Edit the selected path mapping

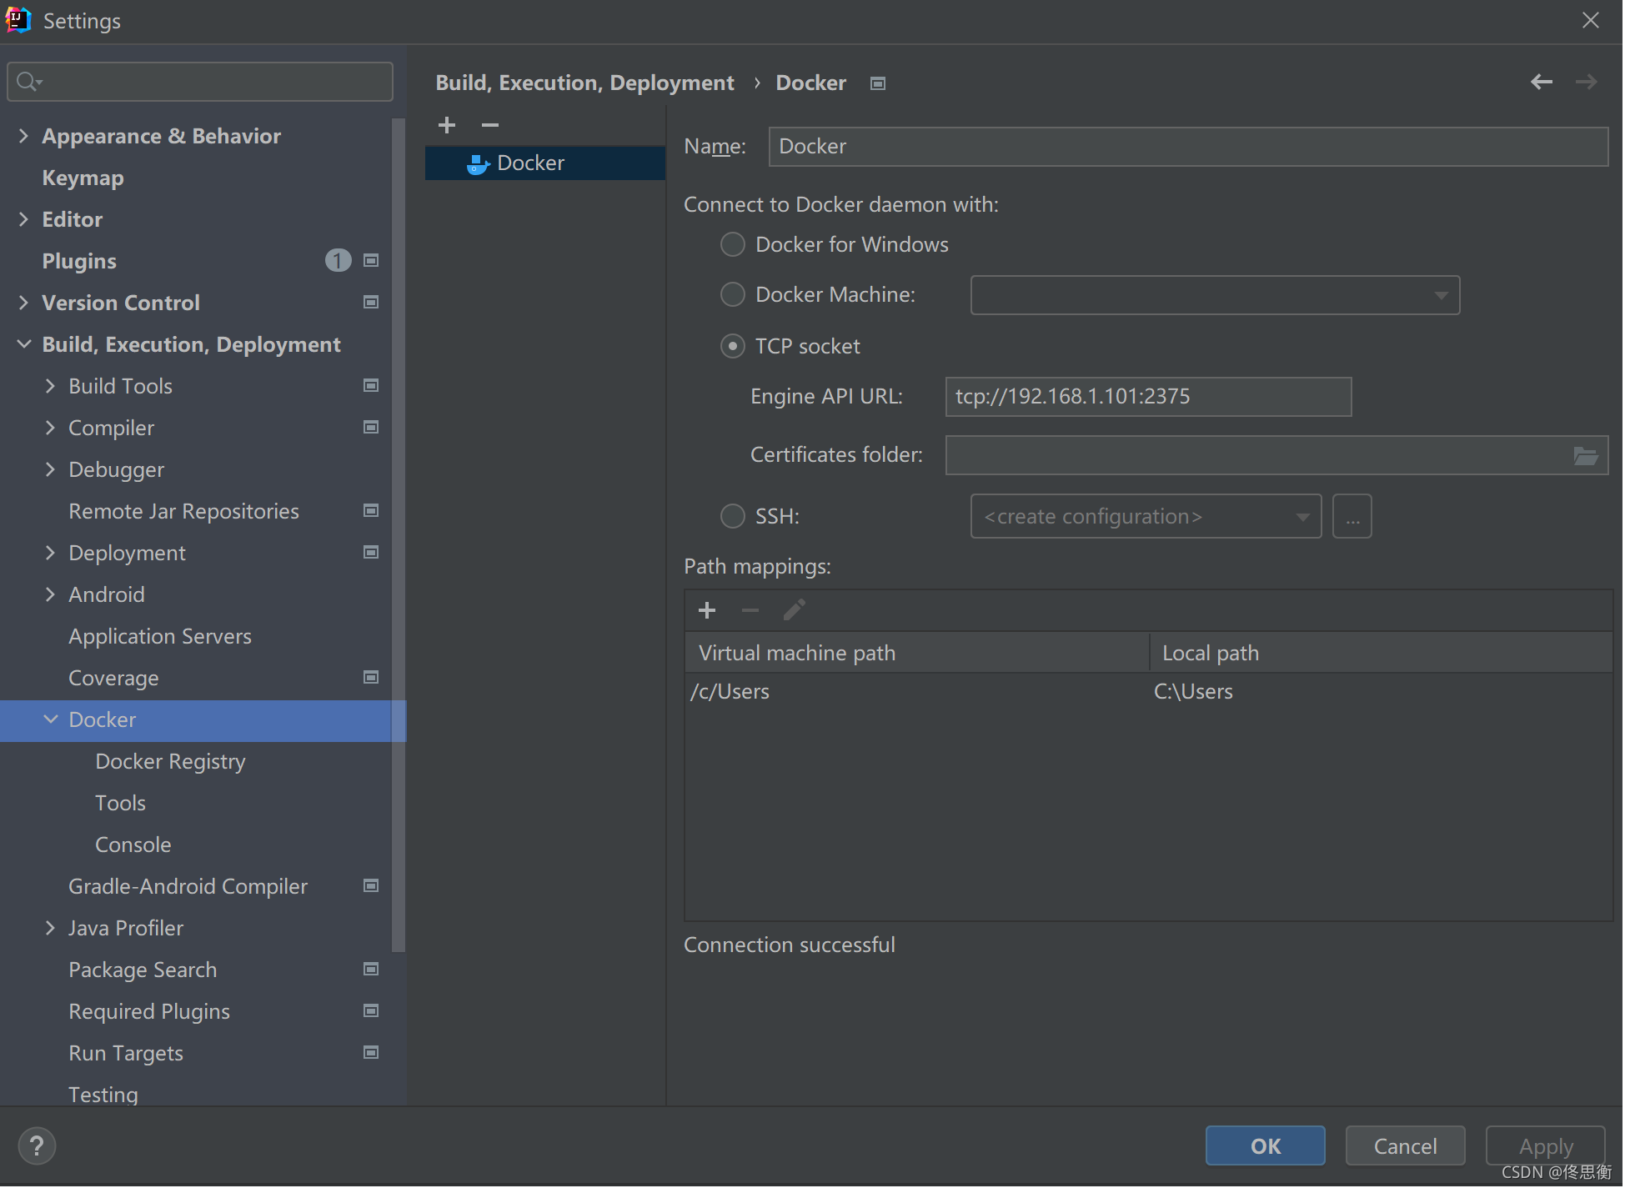pos(794,611)
